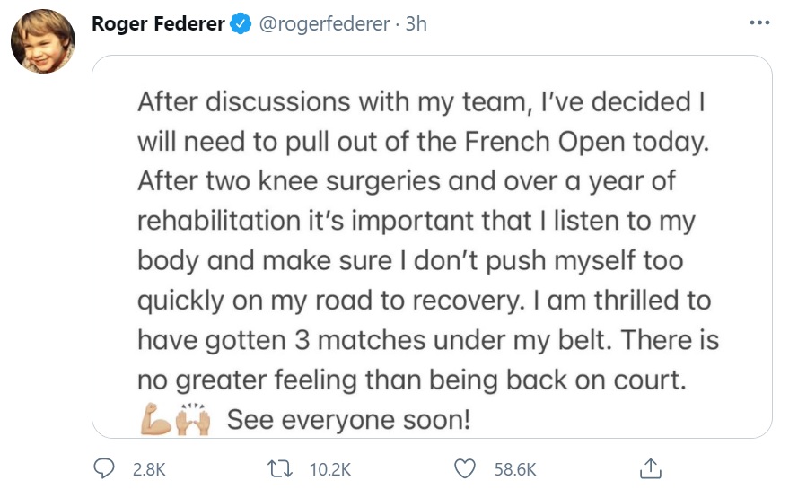The image size is (789, 489).
Task: Like the tweet with the heart icon
Action: pos(464,467)
